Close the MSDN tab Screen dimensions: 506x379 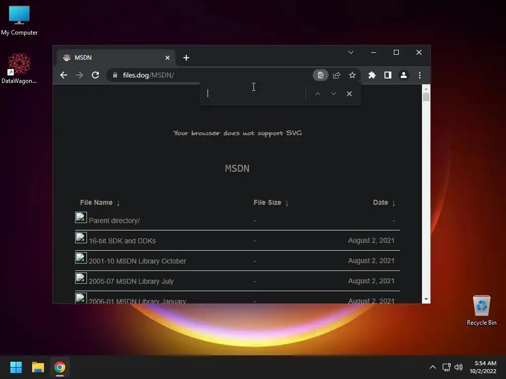click(x=168, y=58)
